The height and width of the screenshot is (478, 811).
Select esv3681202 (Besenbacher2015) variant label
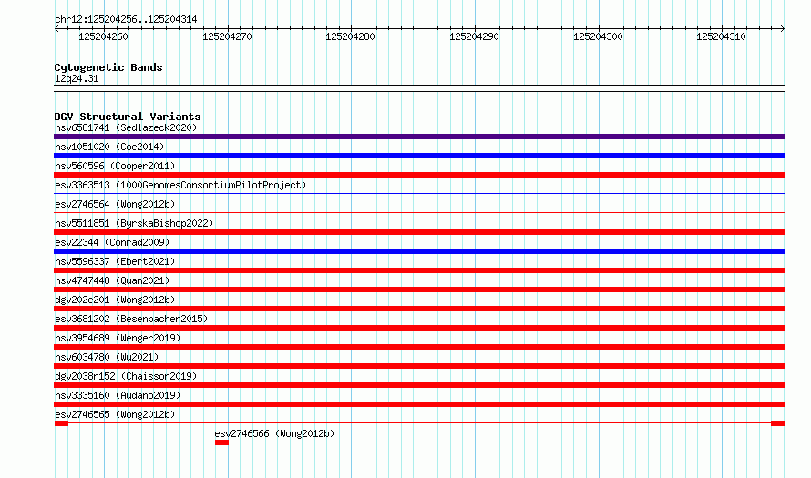click(131, 319)
